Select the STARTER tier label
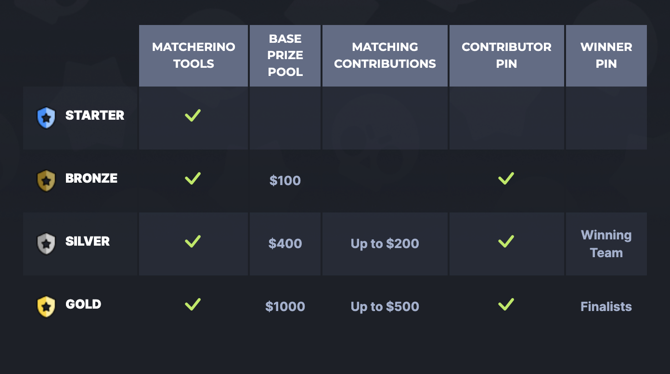 point(95,115)
